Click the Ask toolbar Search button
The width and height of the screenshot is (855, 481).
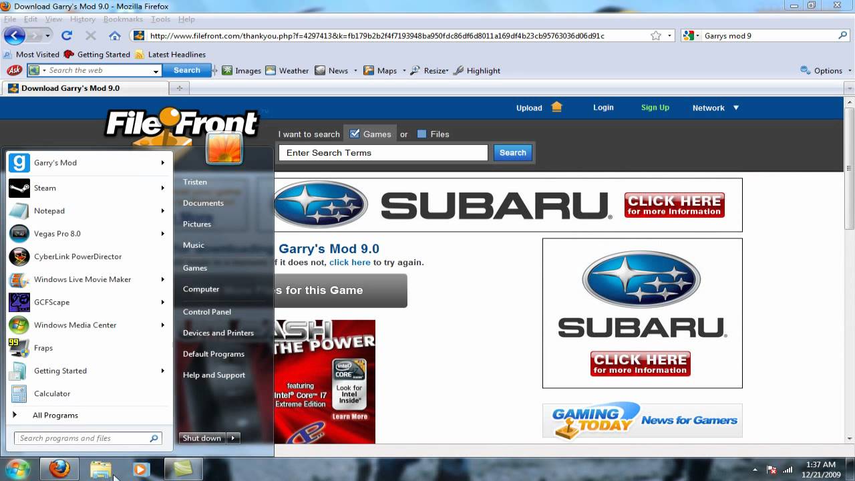point(187,70)
